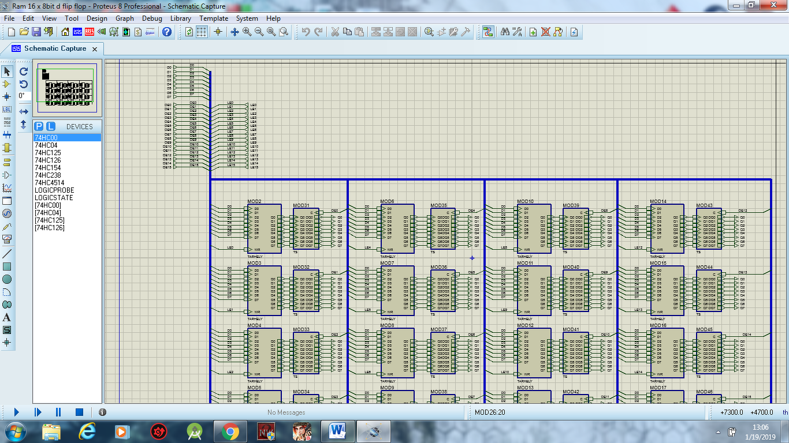Screen dimensions: 789x443
Task: Select the 2D Text tool (A)
Action: 7,317
